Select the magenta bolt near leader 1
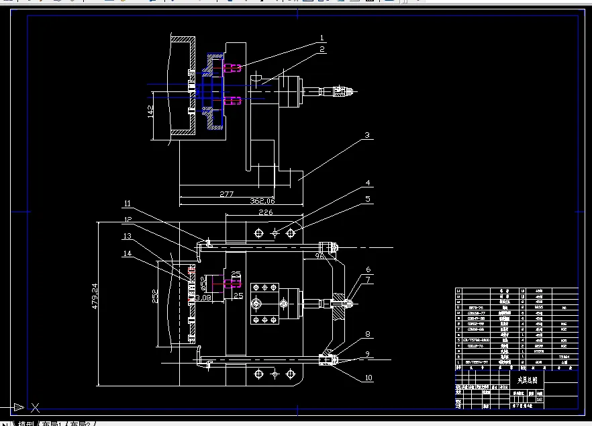592x426 pixels. point(232,68)
